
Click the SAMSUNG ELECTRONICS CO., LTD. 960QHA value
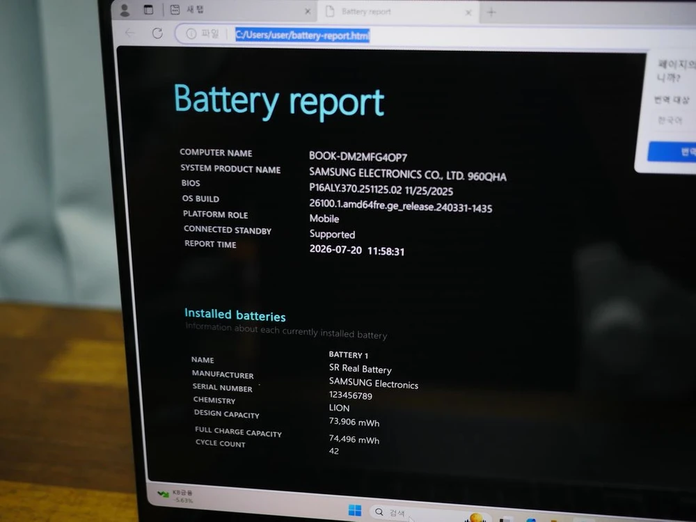pyautogui.click(x=407, y=174)
